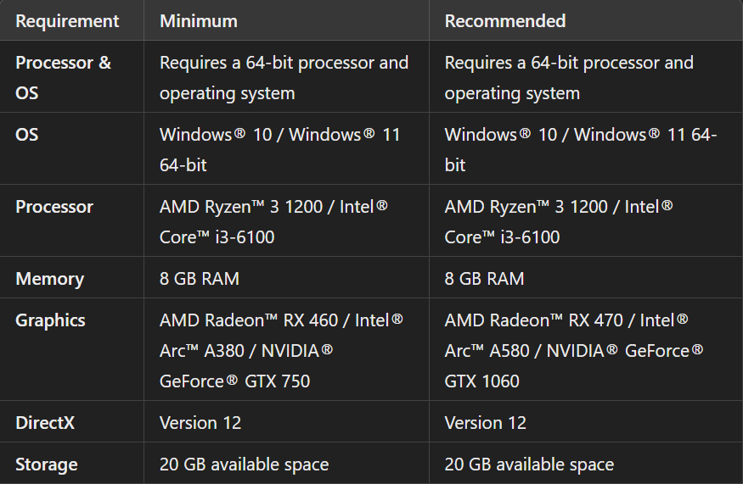Select the Minimum Processor cell with Ryzen 3 1200
This screenshot has width=743, height=484.
pos(273,221)
